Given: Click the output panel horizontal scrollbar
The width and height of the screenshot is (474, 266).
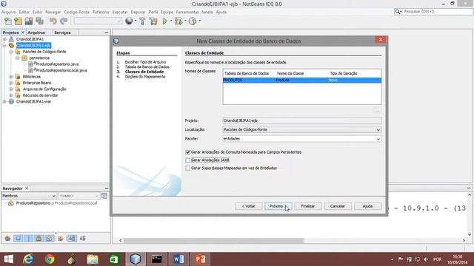Looking at the screenshot, I should pyautogui.click(x=213, y=240).
